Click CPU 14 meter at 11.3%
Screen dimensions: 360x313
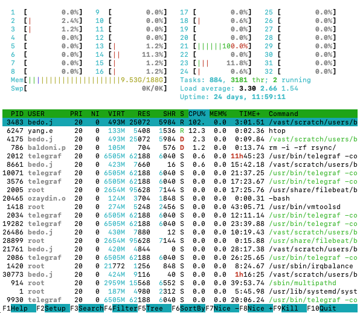click(131, 54)
